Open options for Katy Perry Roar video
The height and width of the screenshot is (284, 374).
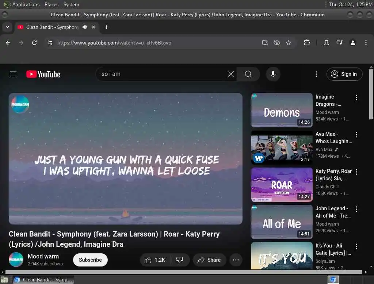pos(356,172)
